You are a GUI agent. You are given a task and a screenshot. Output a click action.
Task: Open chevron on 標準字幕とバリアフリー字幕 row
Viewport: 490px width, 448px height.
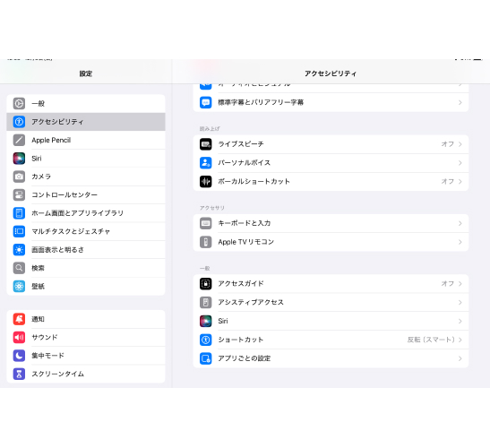(x=460, y=102)
